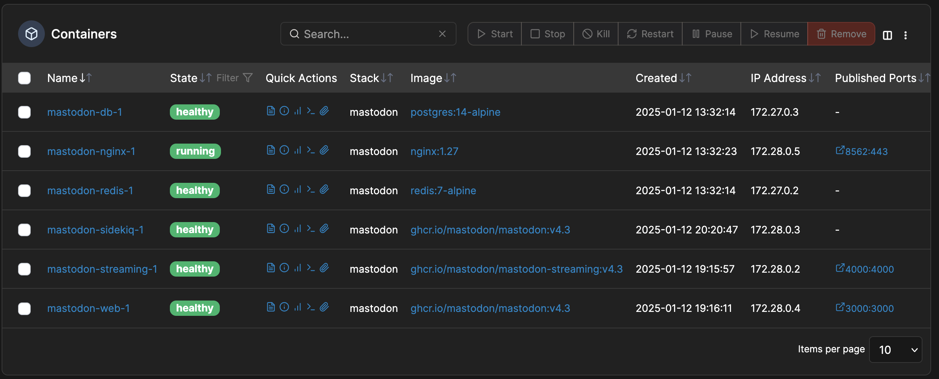Click the red Remove button
Screen dimensions: 939x379
[x=841, y=34]
